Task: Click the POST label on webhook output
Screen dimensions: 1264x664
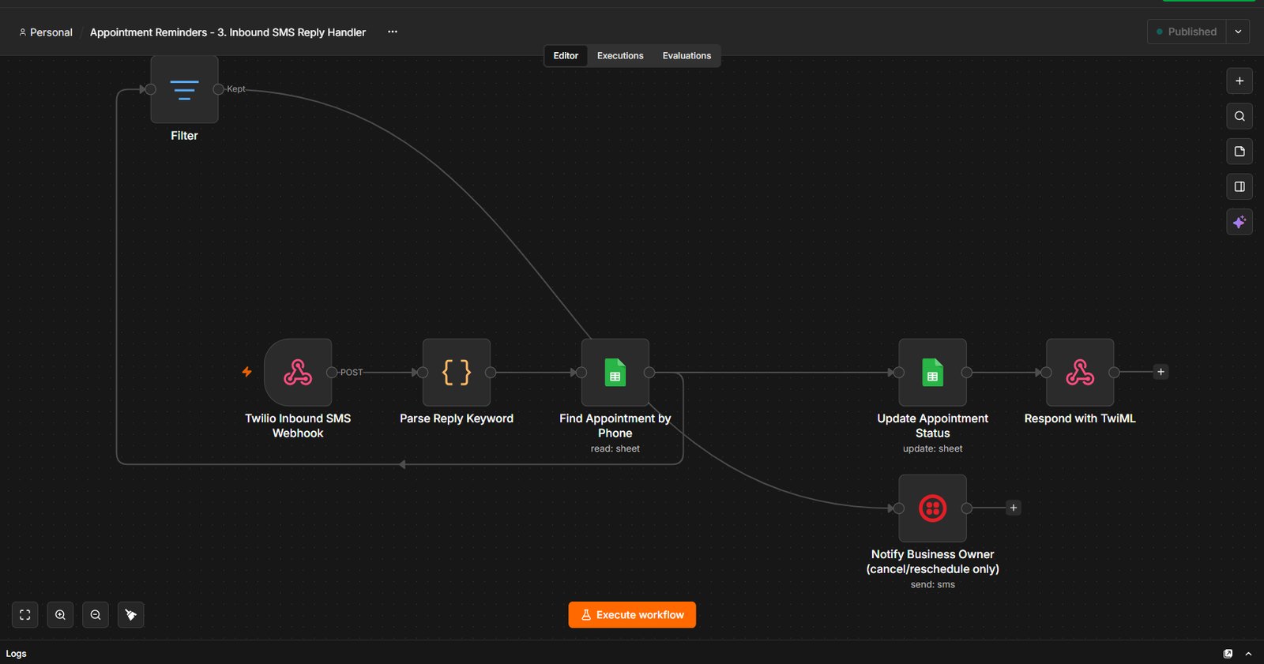Action: pos(352,373)
